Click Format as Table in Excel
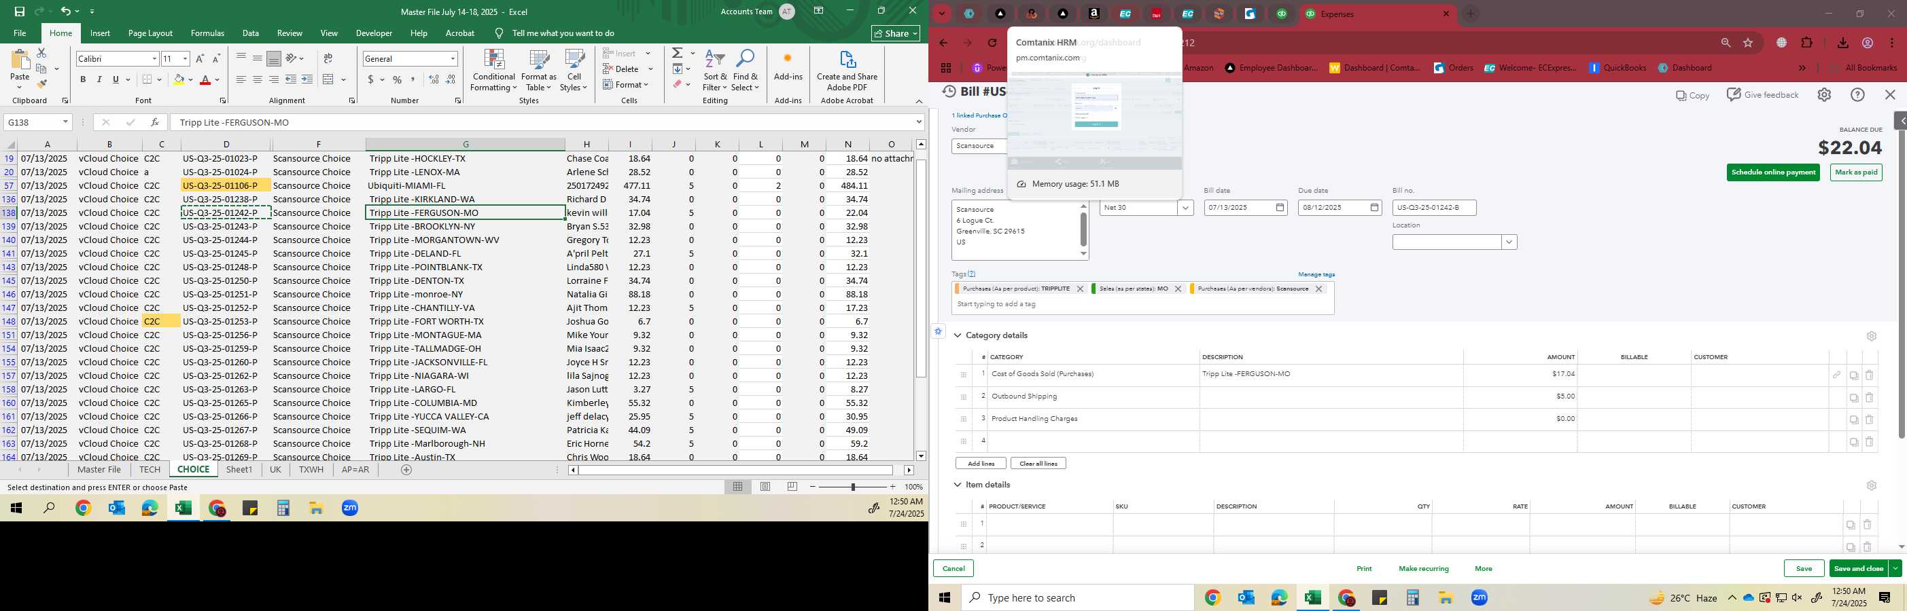Viewport: 1907px width, 611px height. pos(539,71)
